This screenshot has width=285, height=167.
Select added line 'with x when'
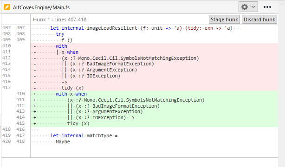click(x=154, y=94)
